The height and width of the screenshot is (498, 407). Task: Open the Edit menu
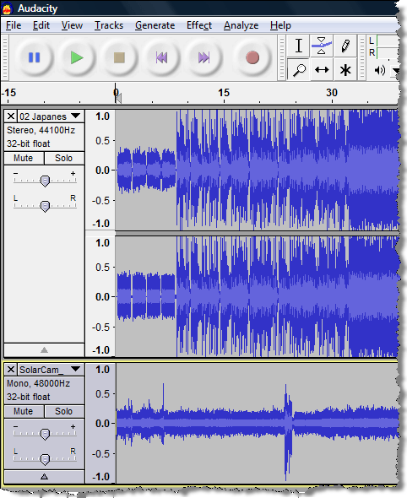(41, 25)
